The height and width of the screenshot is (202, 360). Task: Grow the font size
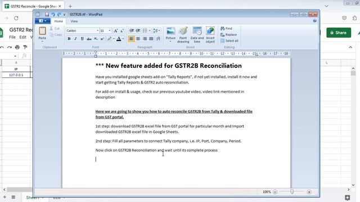click(116, 31)
